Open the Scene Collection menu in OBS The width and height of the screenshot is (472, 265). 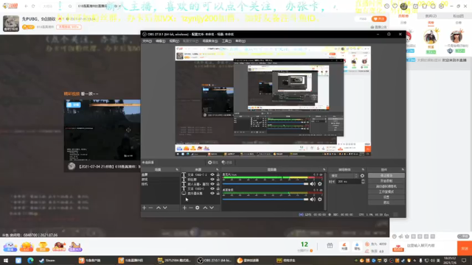pyautogui.click(x=209, y=41)
